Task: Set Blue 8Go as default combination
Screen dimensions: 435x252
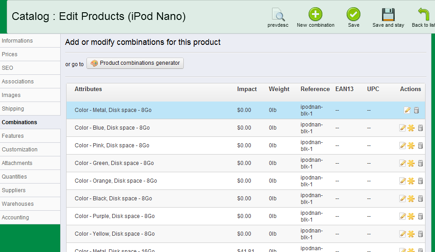Action: [411, 128]
